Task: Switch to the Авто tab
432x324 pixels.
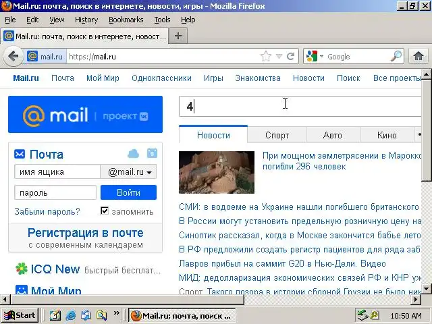Action: 333,135
